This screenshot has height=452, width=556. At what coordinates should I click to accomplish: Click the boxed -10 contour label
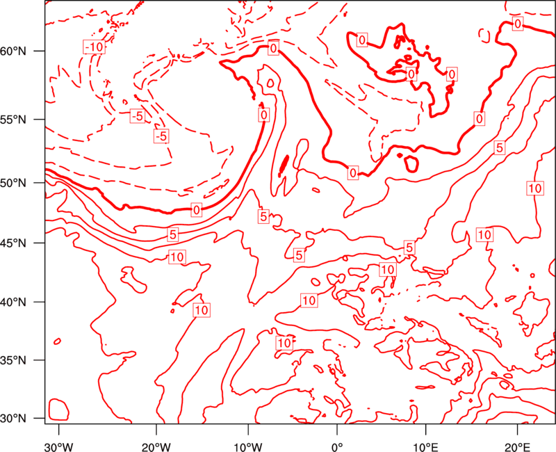[x=94, y=47]
